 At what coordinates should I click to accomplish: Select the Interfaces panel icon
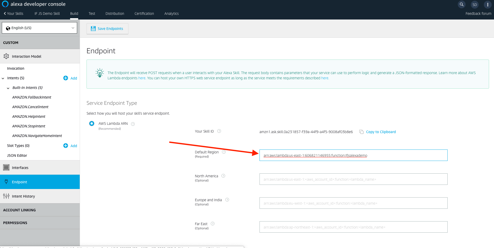click(x=6, y=167)
